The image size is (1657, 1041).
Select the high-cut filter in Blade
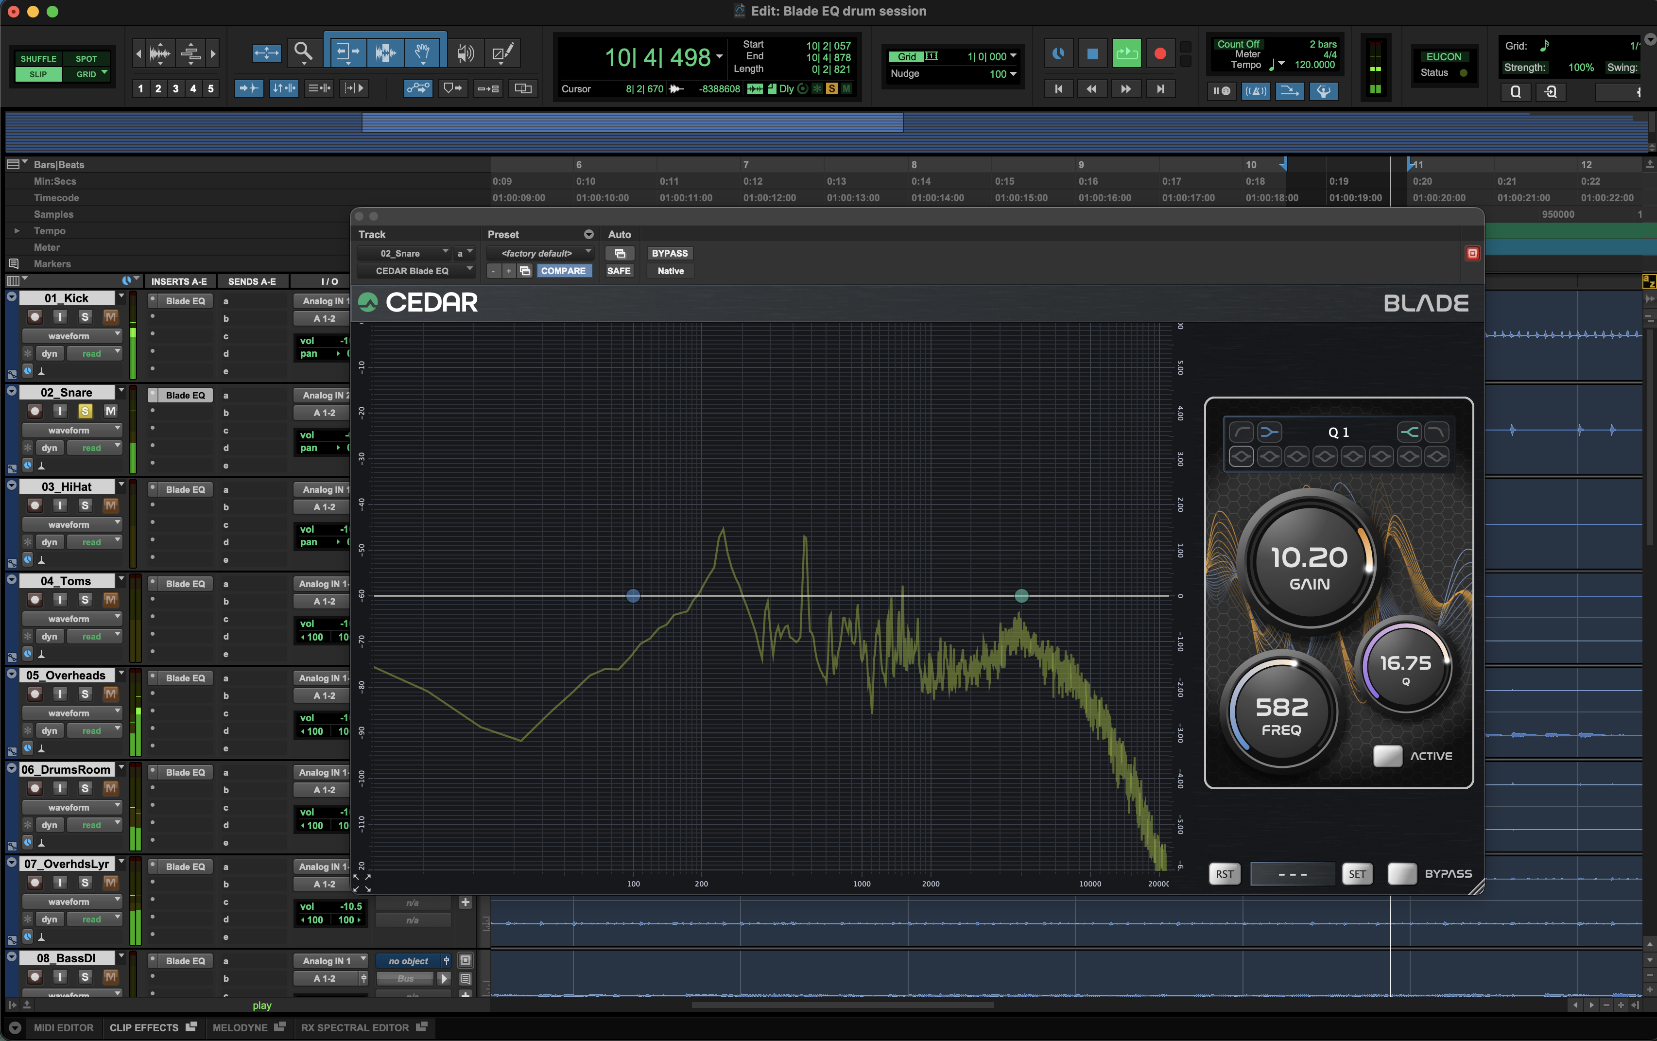1437,432
